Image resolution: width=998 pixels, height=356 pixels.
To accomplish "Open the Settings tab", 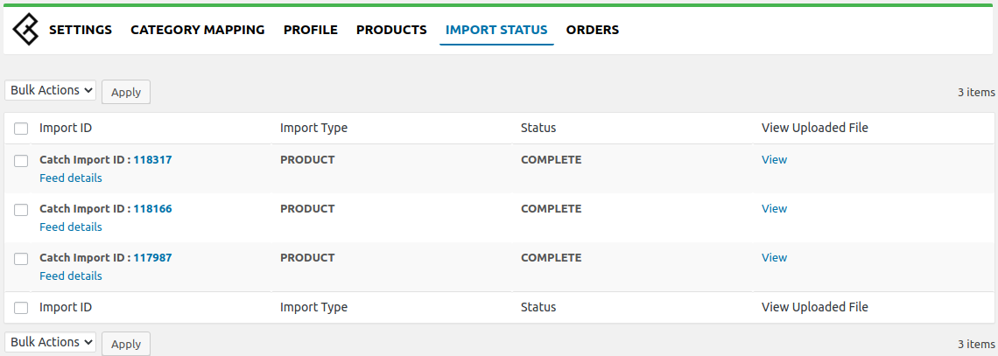I will (81, 30).
